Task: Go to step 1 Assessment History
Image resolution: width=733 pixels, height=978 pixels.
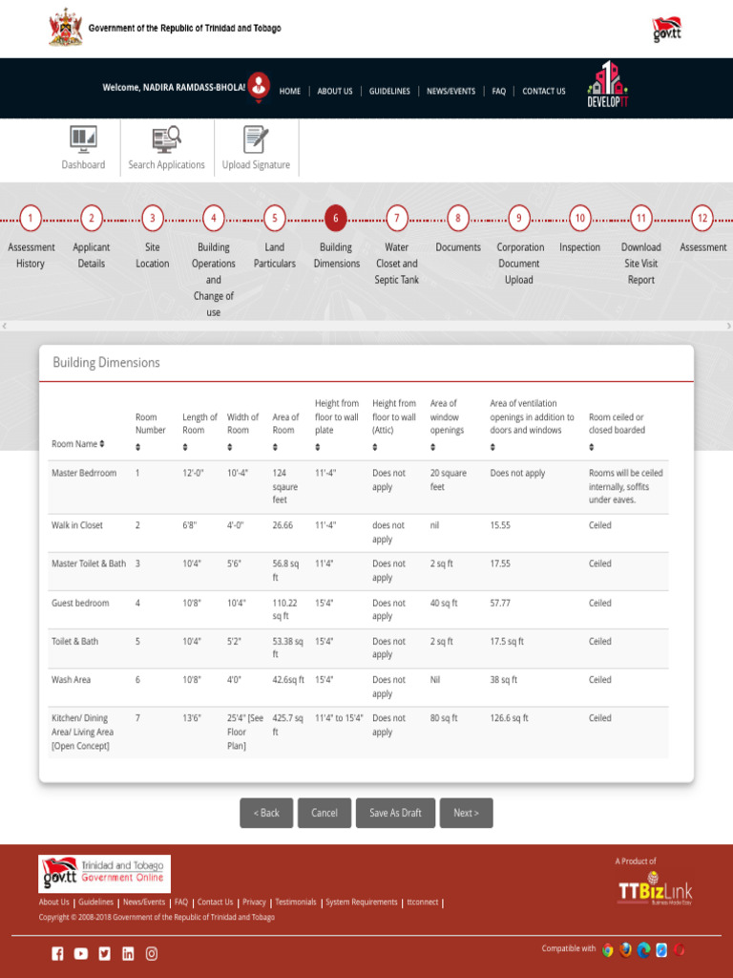Action: click(31, 219)
